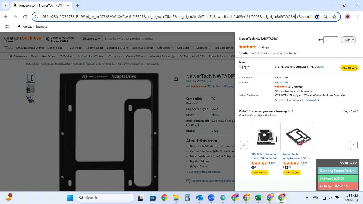Open site information icon in address bar
The height and width of the screenshot is (204, 363).
pos(36,17)
